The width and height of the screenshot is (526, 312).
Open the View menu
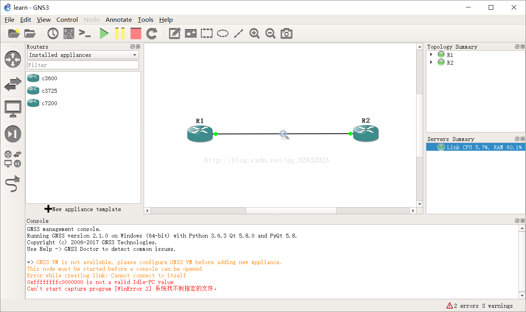(x=44, y=19)
